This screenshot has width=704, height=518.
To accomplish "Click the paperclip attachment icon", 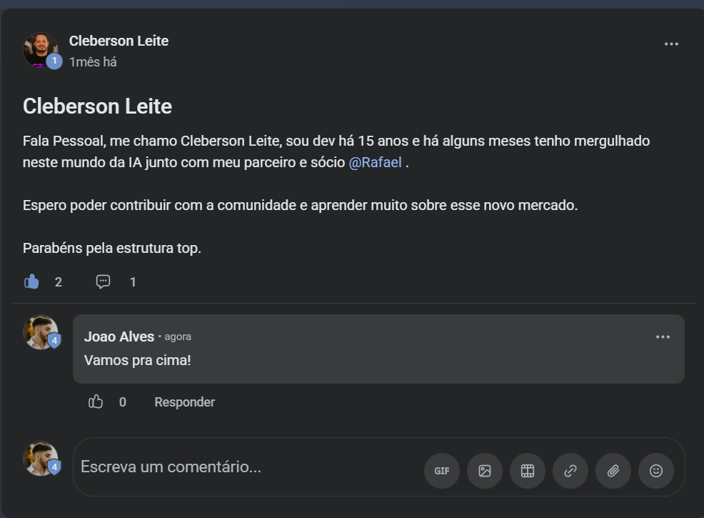I will coord(613,471).
